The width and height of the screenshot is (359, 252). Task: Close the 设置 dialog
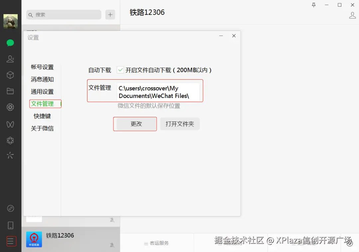pos(234,36)
